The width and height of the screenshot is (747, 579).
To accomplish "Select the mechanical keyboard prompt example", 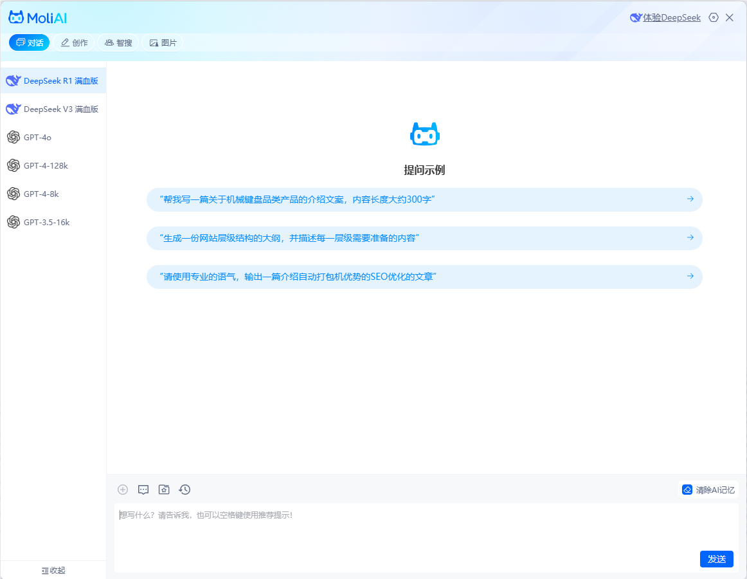I will coord(424,199).
